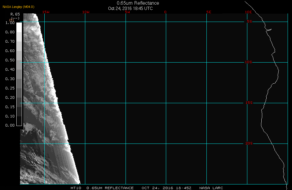Click the 0.80 reflectance scale label

tap(10, 32)
